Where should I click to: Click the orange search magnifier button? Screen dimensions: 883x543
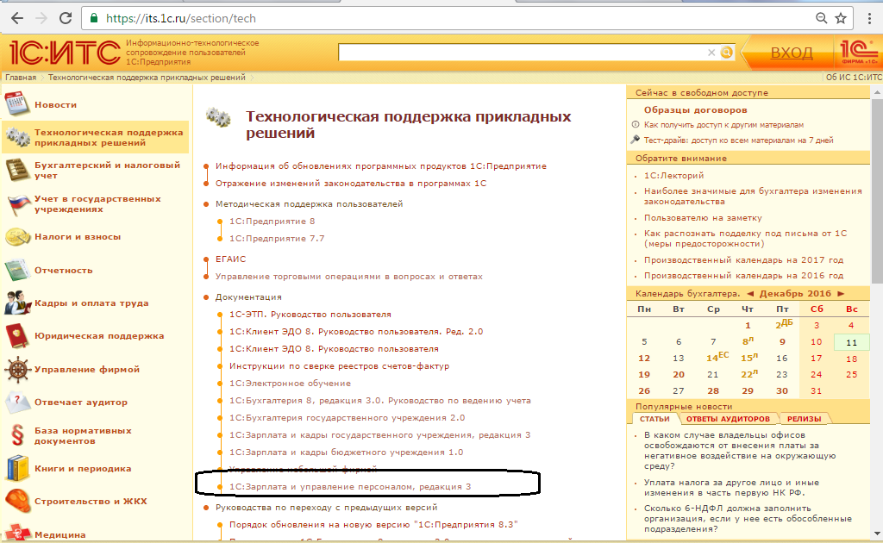pos(727,53)
